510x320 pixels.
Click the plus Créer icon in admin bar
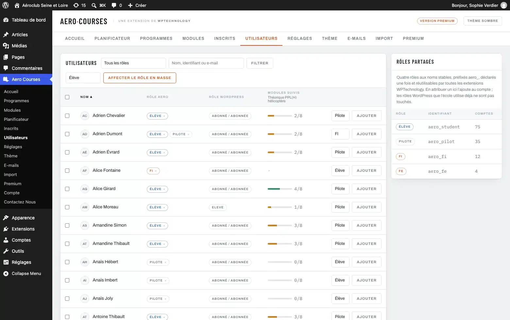point(130,5)
